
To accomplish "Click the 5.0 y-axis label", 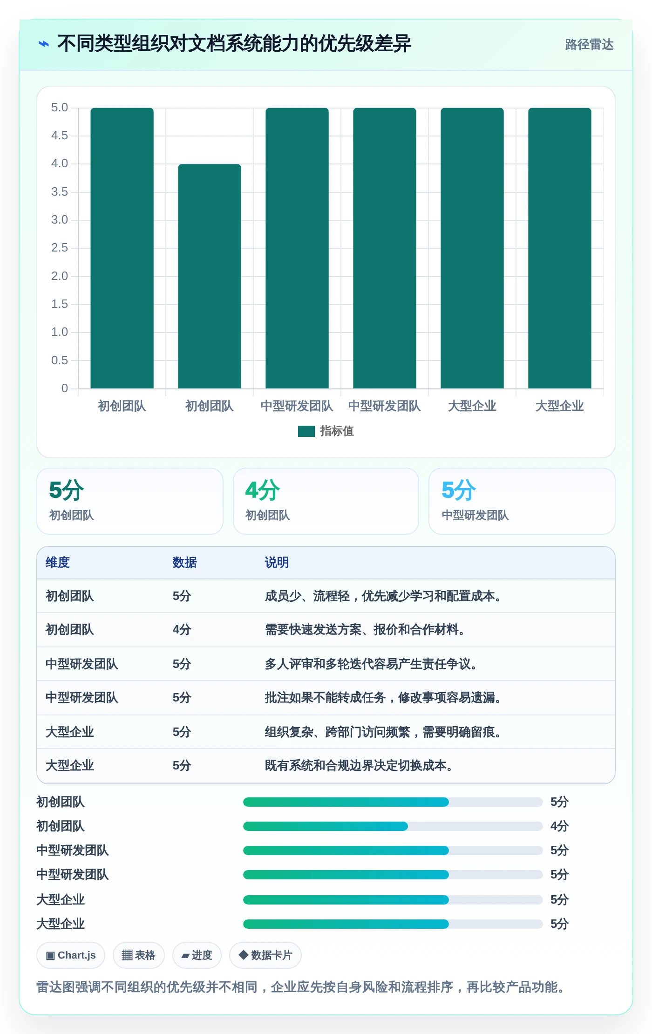I will point(60,108).
